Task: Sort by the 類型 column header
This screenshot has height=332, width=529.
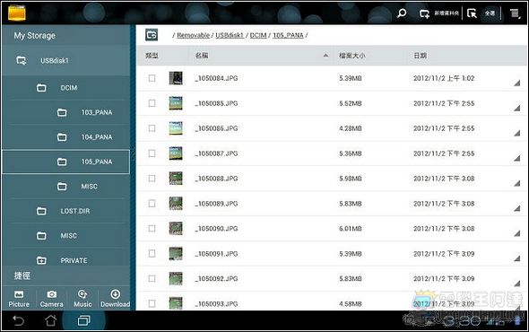Action: click(152, 56)
